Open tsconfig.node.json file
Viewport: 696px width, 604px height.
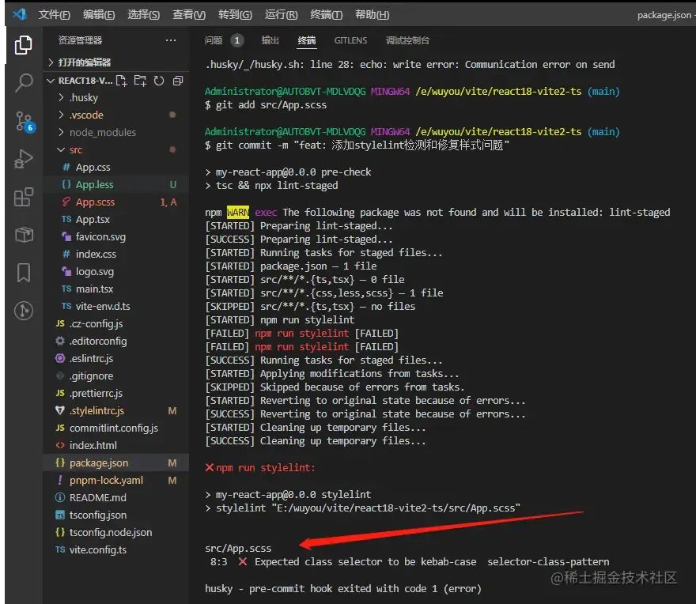click(x=116, y=533)
